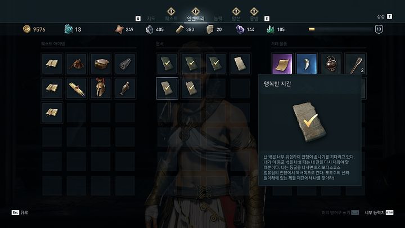Select the wooden staff stack of 2
Viewport: 405px width, 228px height.
pyautogui.click(x=355, y=64)
